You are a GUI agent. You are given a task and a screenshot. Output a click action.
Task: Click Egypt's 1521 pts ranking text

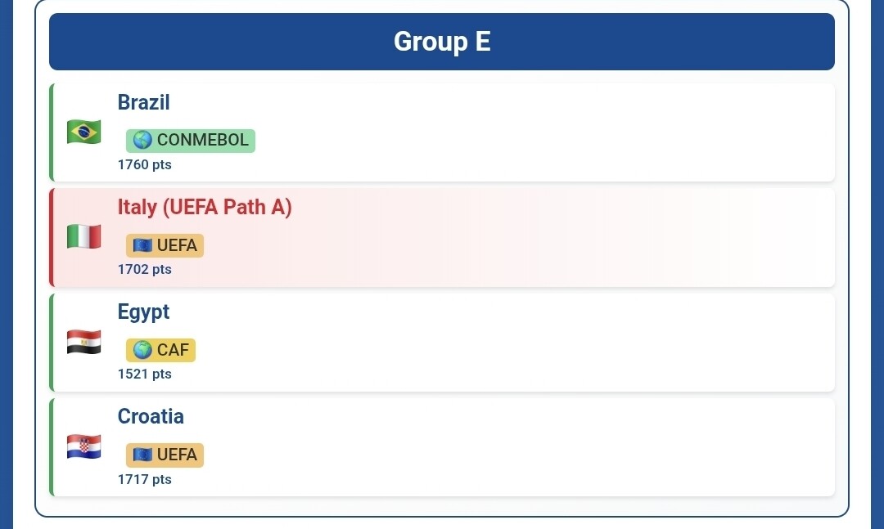145,374
